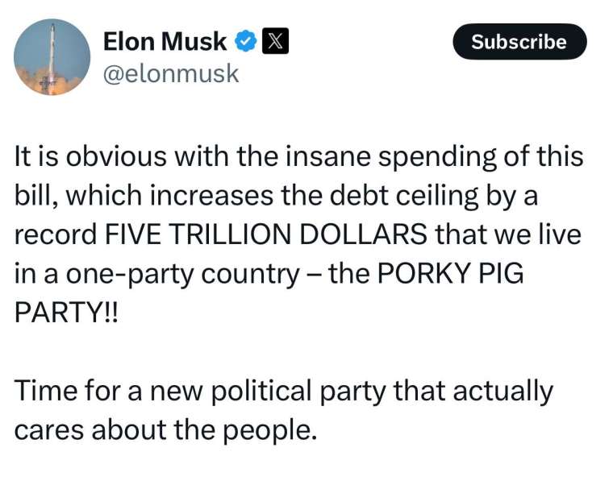Open the Elon Musk display name link
The image size is (613, 481).
165,41
